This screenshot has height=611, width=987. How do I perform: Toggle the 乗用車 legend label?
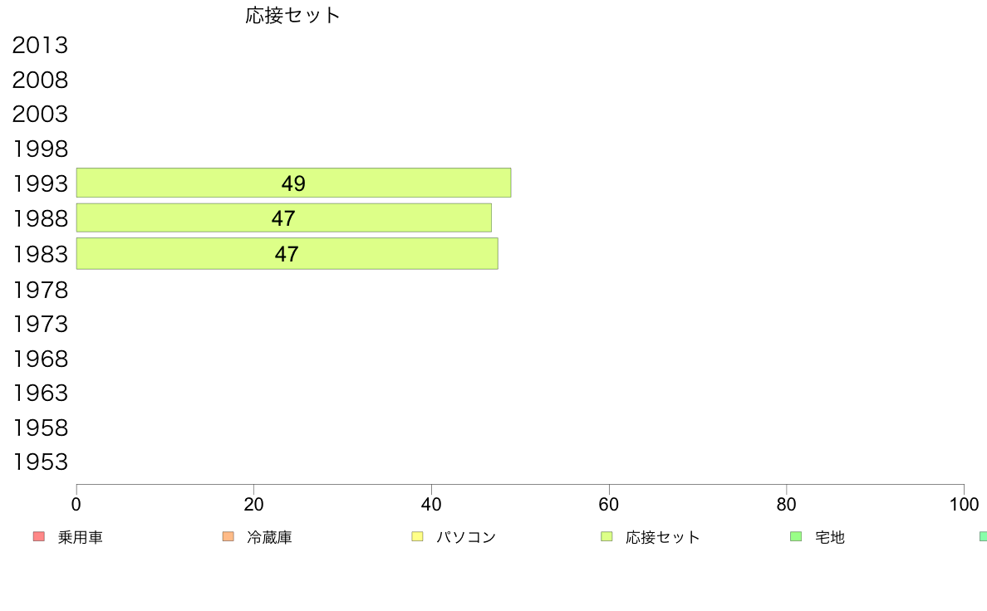pos(80,537)
